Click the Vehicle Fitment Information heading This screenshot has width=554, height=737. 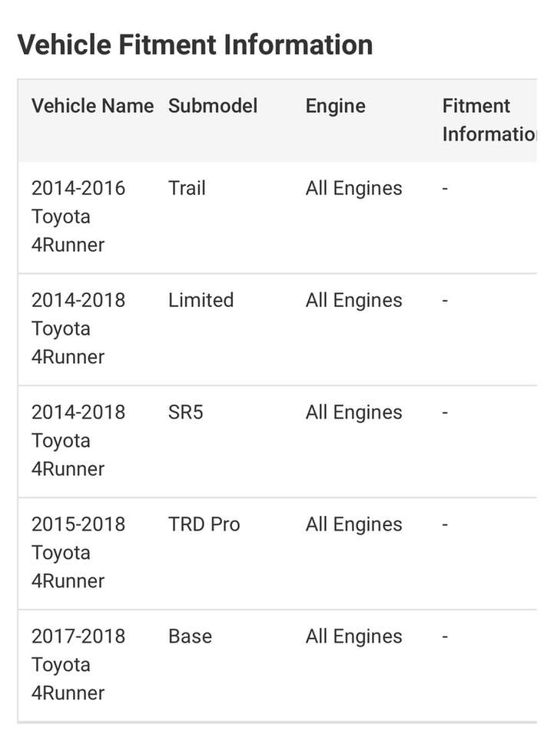(x=194, y=45)
